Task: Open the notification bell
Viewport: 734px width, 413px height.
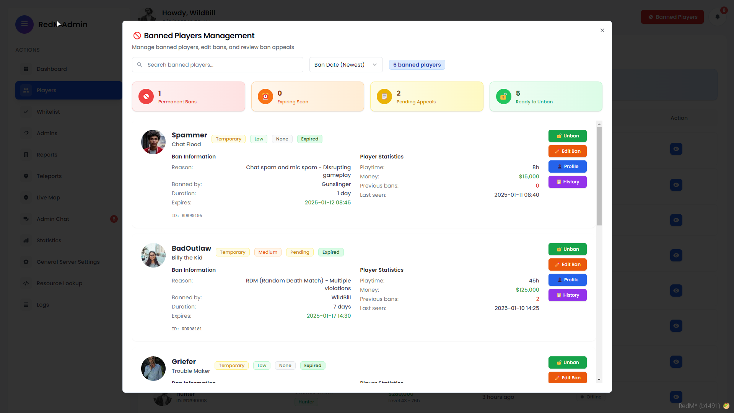Action: coord(717,17)
